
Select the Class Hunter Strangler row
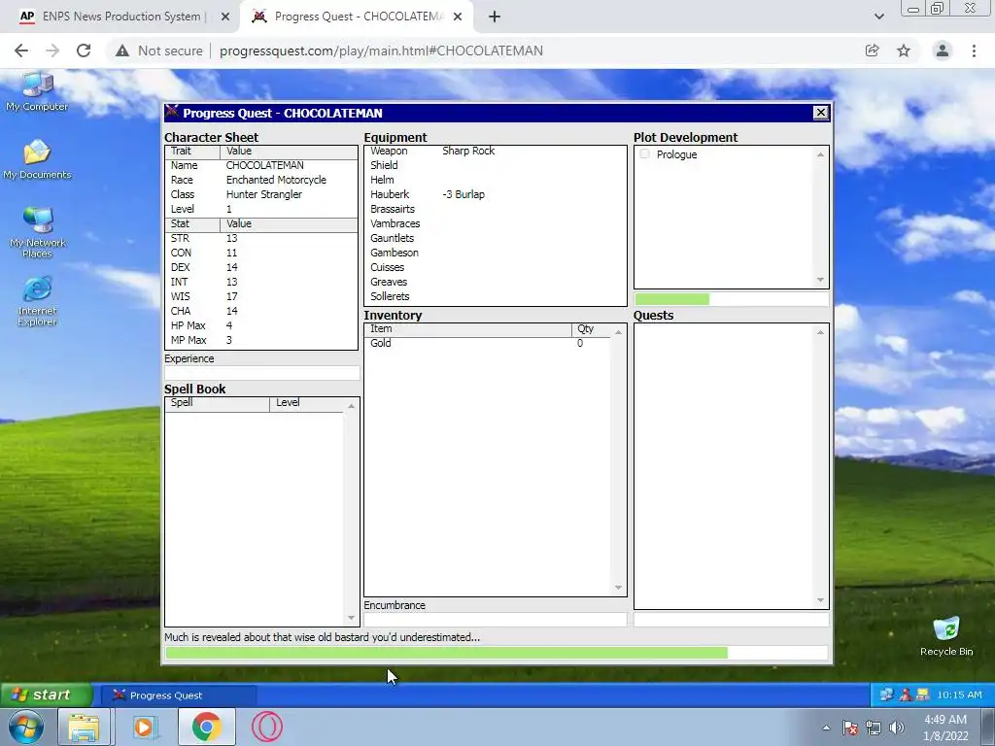pyautogui.click(x=261, y=194)
